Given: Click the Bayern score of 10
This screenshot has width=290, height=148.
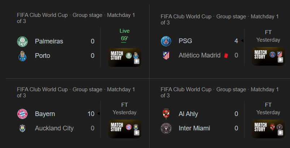Looking at the screenshot, I should tap(91, 114).
